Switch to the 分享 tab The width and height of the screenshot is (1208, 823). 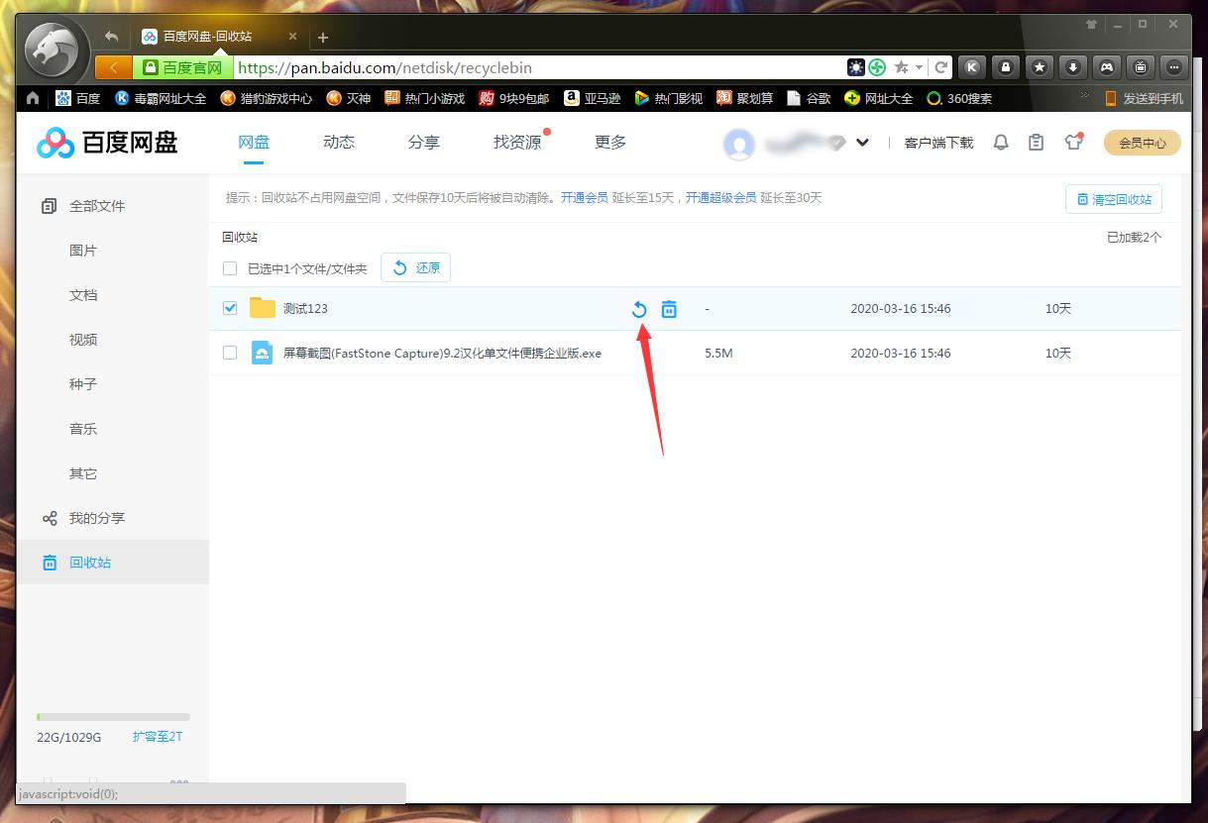coord(423,142)
